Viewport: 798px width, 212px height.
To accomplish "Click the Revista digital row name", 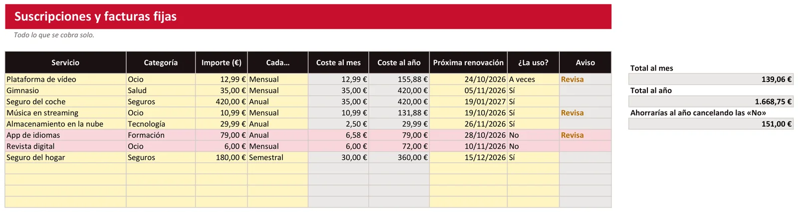I will 65,146.
